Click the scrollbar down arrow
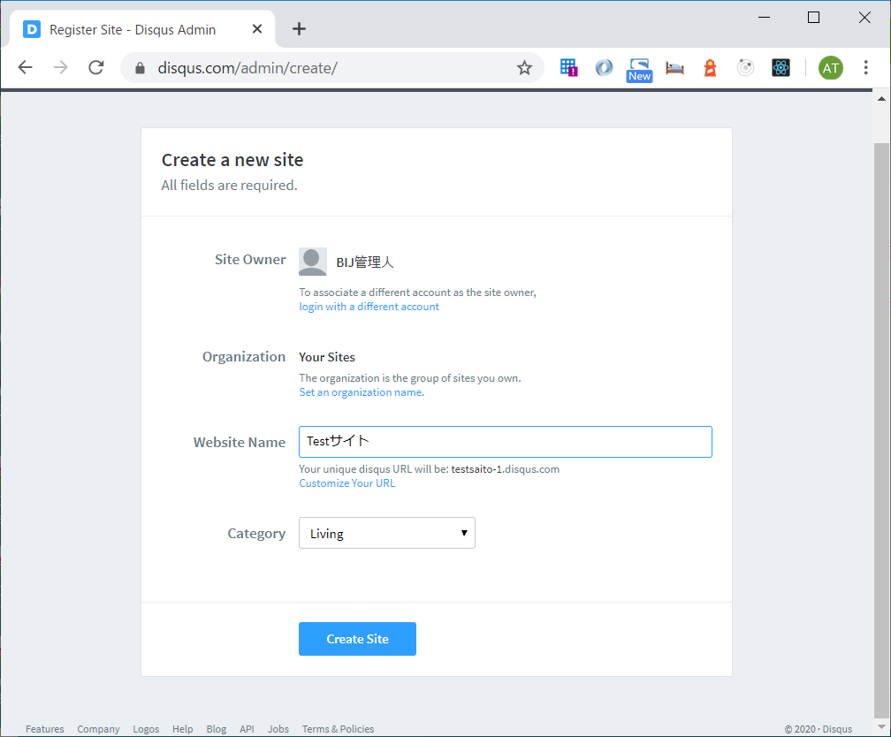 point(881,726)
